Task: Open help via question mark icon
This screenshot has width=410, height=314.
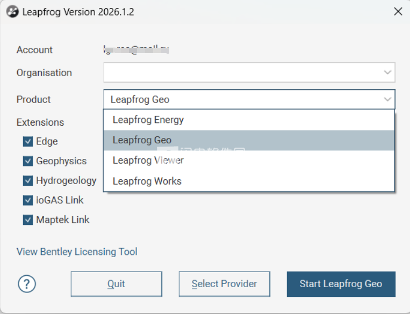Action: [x=27, y=284]
